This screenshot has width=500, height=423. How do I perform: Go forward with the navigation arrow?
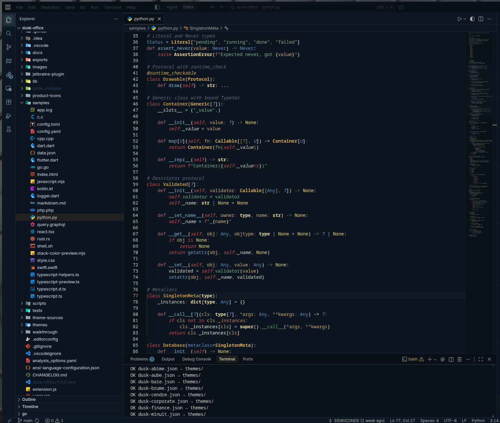click(221, 7)
